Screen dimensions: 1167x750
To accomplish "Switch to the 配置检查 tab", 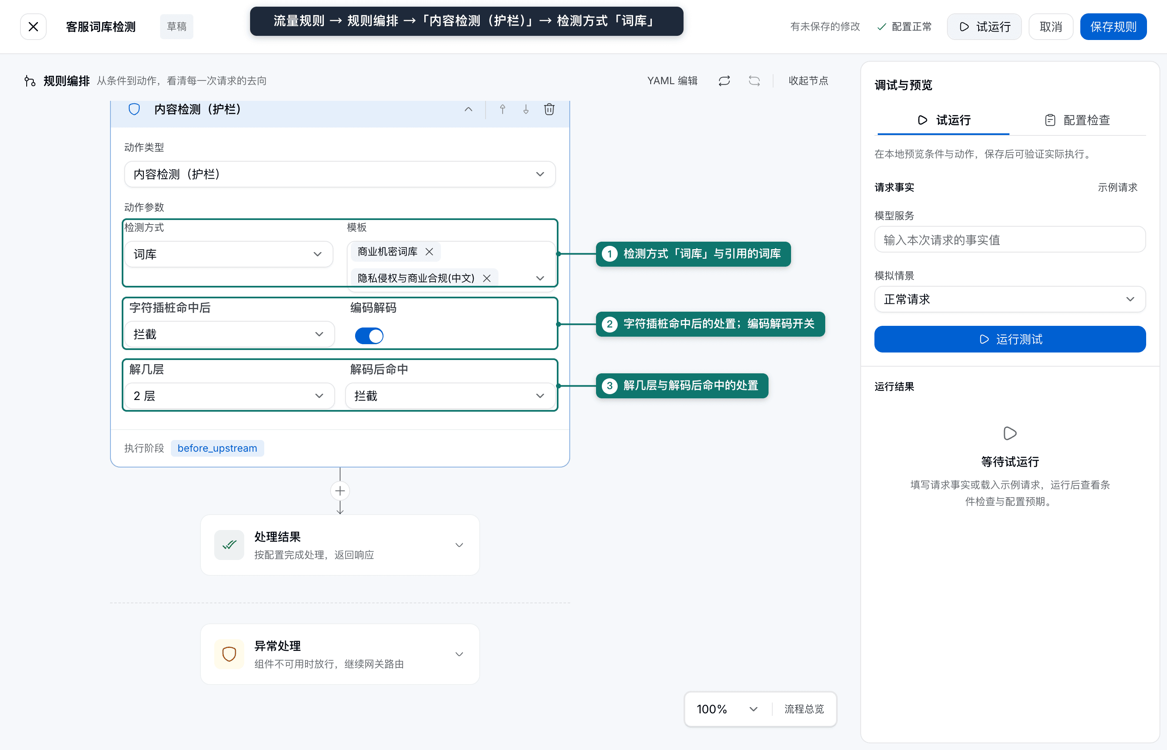I will coord(1077,120).
